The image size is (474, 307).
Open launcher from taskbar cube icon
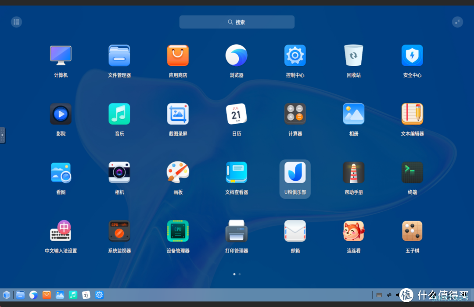point(7,295)
